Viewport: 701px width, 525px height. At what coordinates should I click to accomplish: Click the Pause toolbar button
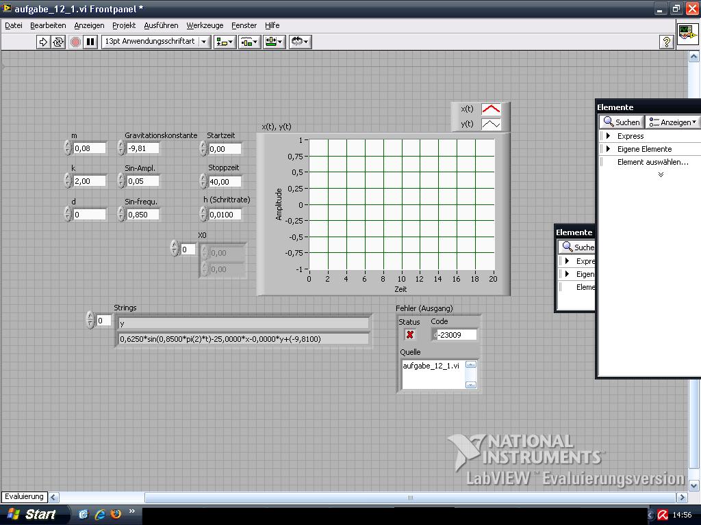(x=90, y=42)
